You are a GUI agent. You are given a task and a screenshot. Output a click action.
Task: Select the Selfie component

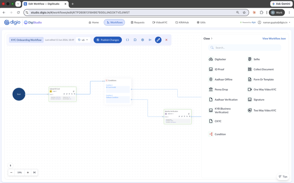click(254, 59)
